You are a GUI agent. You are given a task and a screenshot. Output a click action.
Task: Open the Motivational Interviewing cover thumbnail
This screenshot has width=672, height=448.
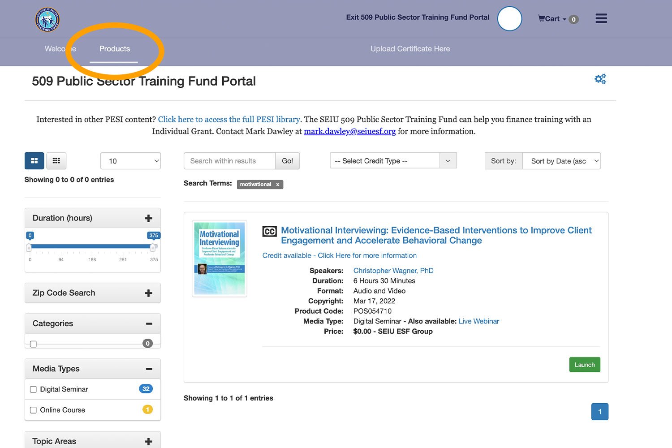click(x=220, y=258)
